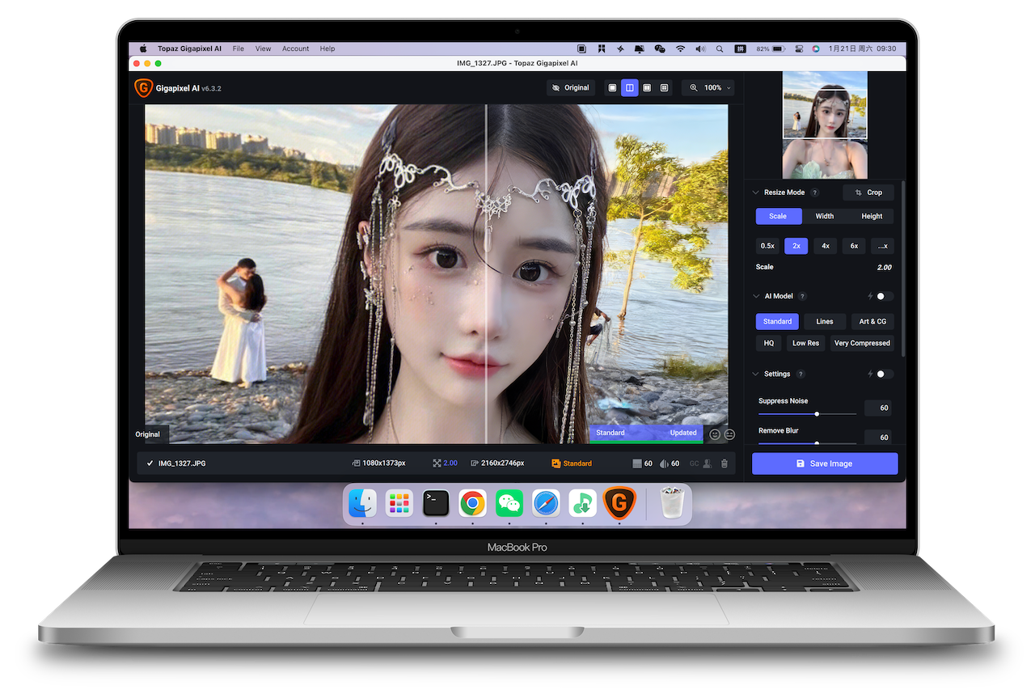Click Topaz Gigapixel icon in the Dock
Viewport: 1035px width, 694px height.
point(619,503)
